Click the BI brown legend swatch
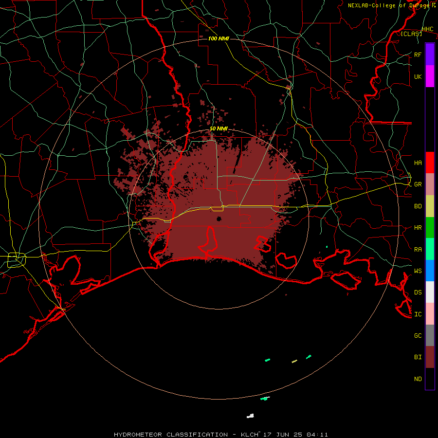Image resolution: width=438 pixels, height=438 pixels. pyautogui.click(x=430, y=357)
